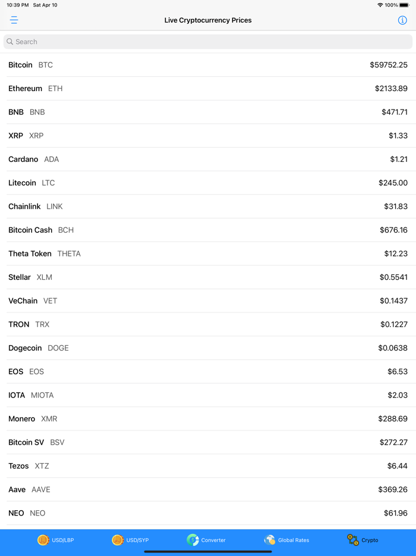
Task: Open the Theta Token THETA row
Action: click(208, 254)
